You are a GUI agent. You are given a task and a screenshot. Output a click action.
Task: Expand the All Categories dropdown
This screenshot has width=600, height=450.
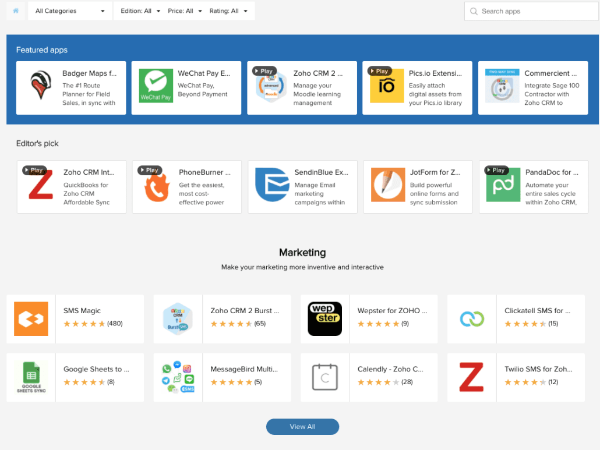click(x=69, y=10)
